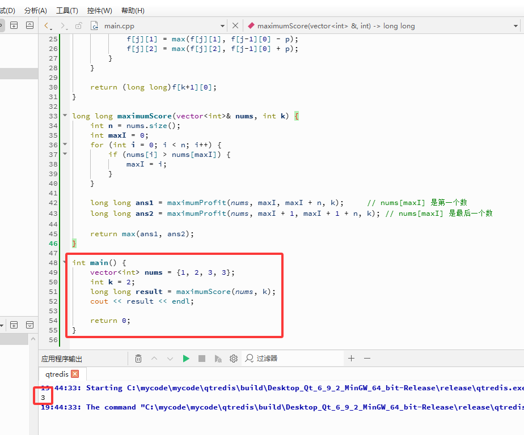Screen dimensions: 524x435
Task: Close the top sidebar panel
Action: click(29, 25)
